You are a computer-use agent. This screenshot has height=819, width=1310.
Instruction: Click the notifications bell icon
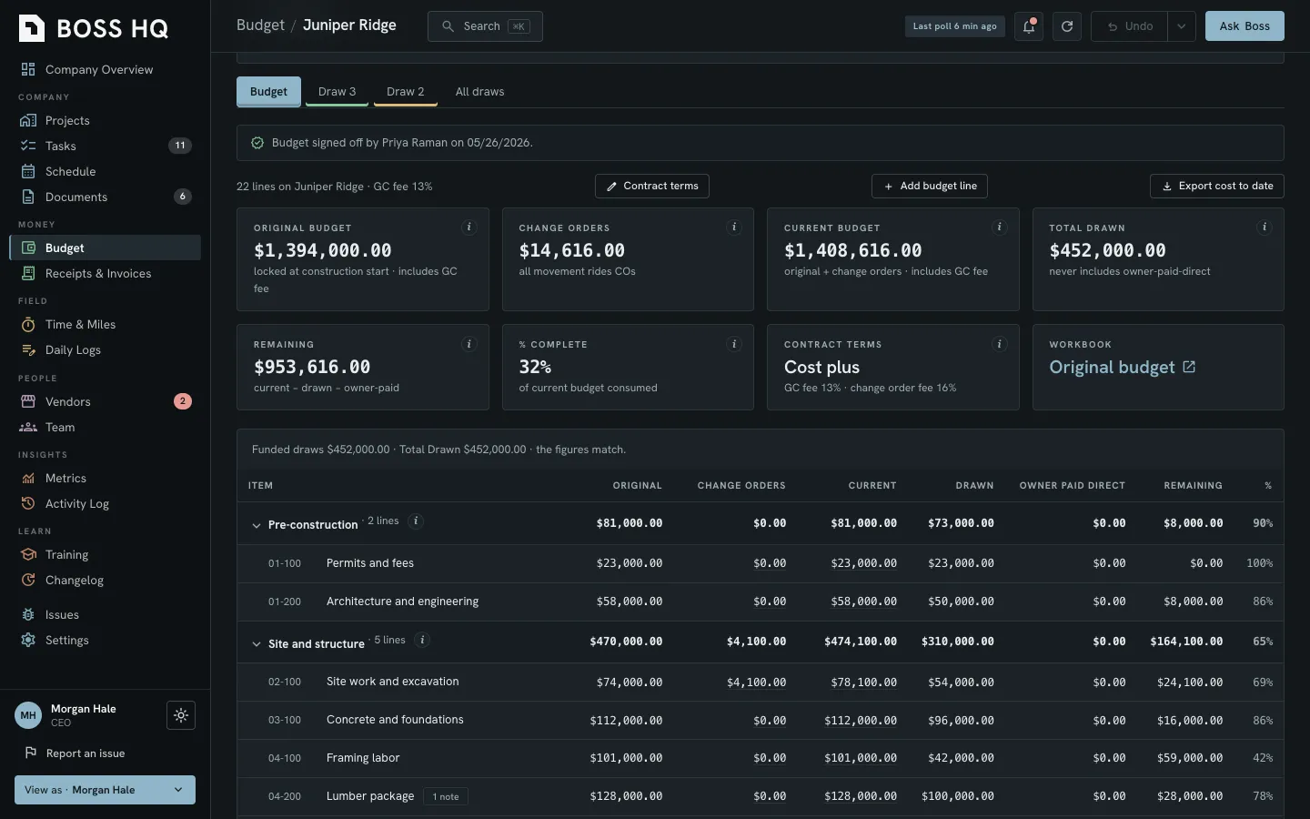coord(1029,26)
